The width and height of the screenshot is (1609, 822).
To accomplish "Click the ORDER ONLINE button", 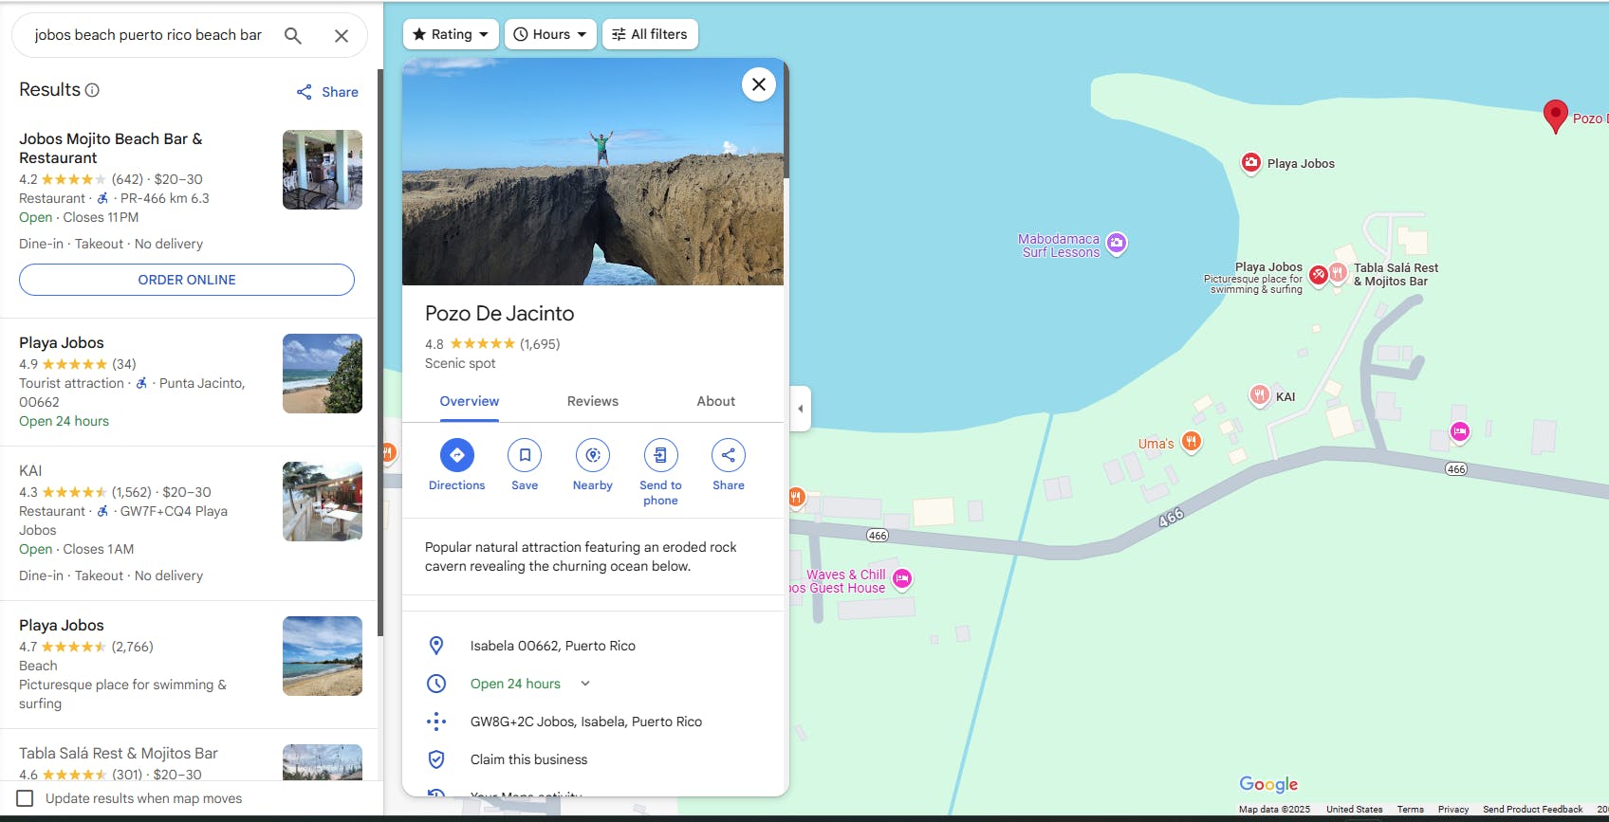I will (x=187, y=280).
